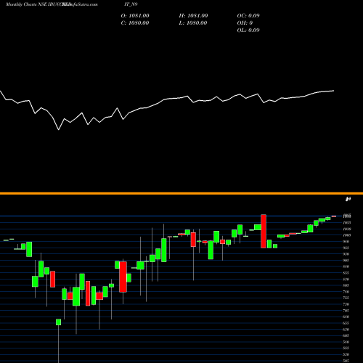The width and height of the screenshot is (363, 363).
Task: Click the endpoint of the white line chart
Action: tap(334, 91)
